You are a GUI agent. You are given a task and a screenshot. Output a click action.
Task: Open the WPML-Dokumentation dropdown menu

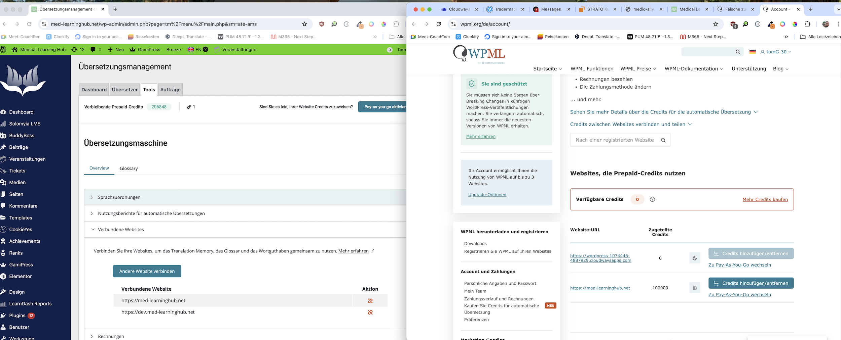[x=694, y=69]
